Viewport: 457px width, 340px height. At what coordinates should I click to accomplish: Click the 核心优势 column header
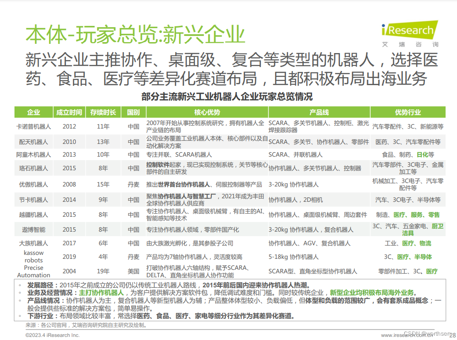207,112
